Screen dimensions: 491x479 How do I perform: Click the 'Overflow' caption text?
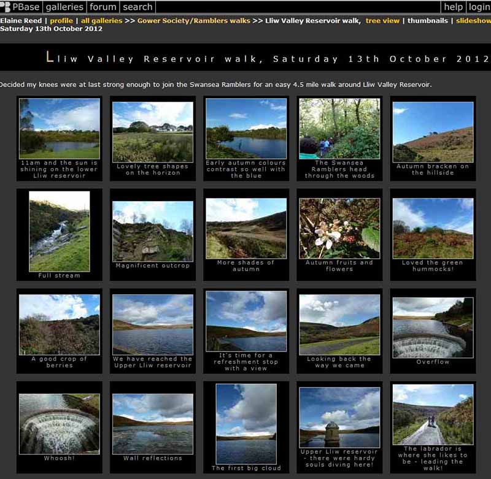(433, 362)
